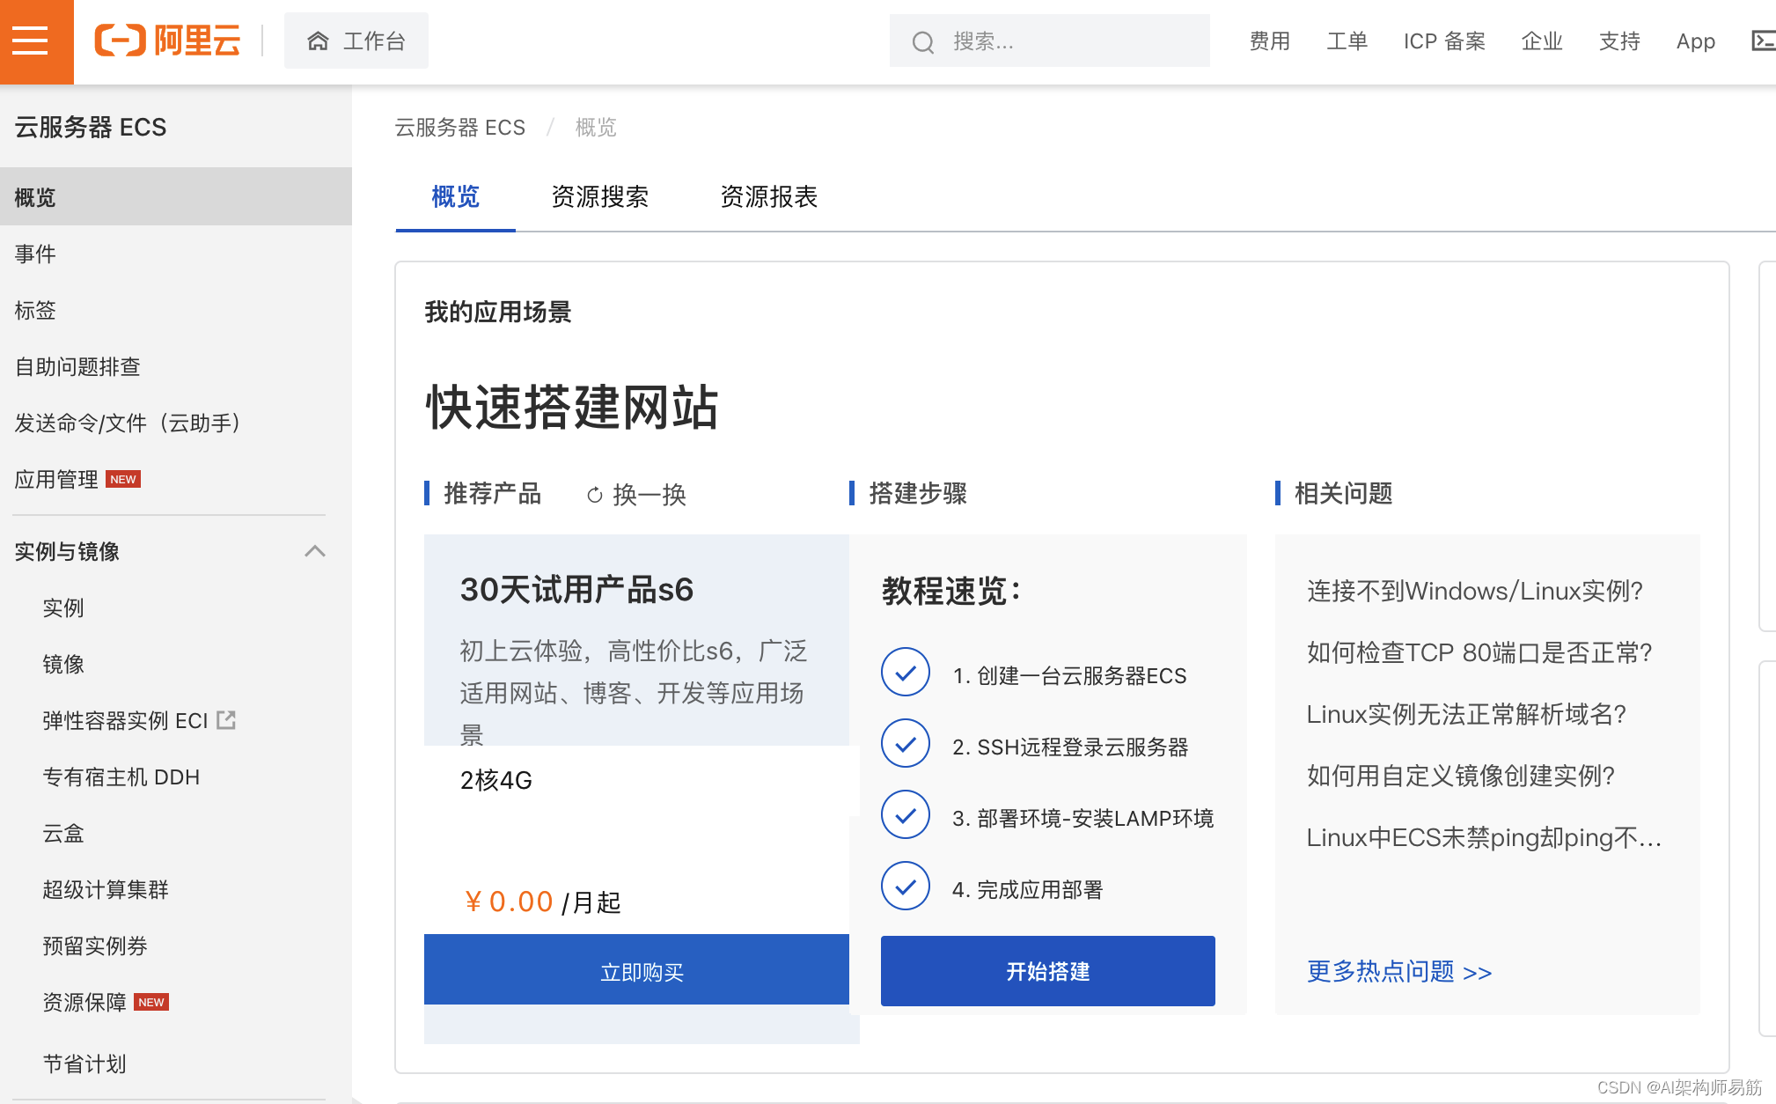Select 自助问题排查 in the sidebar
Viewport: 1776px width, 1104px height.
coord(176,366)
